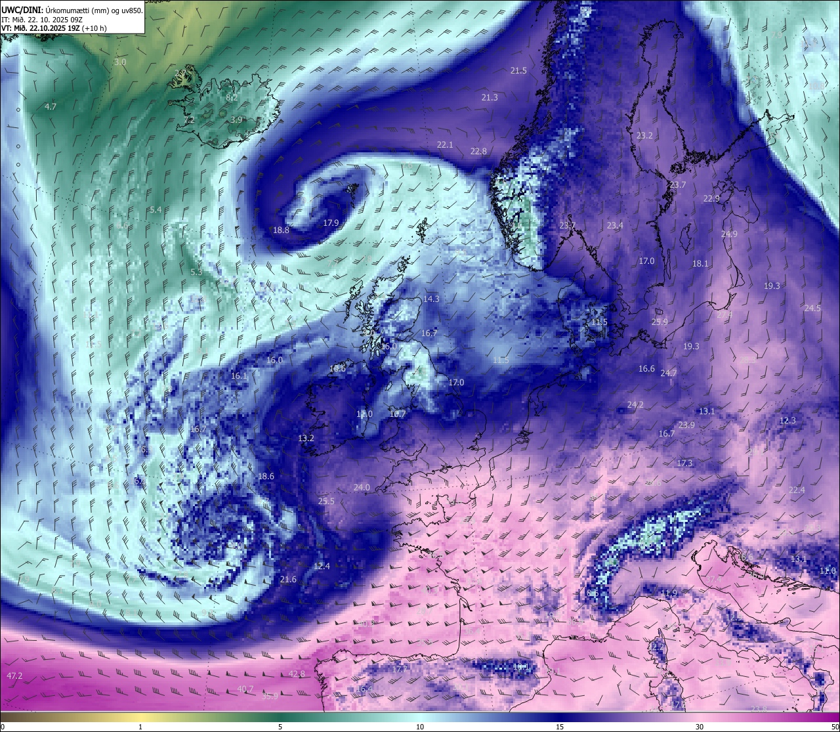The width and height of the screenshot is (840, 732).
Task: Click the 13.2 value southwest of Ireland
Action: [306, 438]
